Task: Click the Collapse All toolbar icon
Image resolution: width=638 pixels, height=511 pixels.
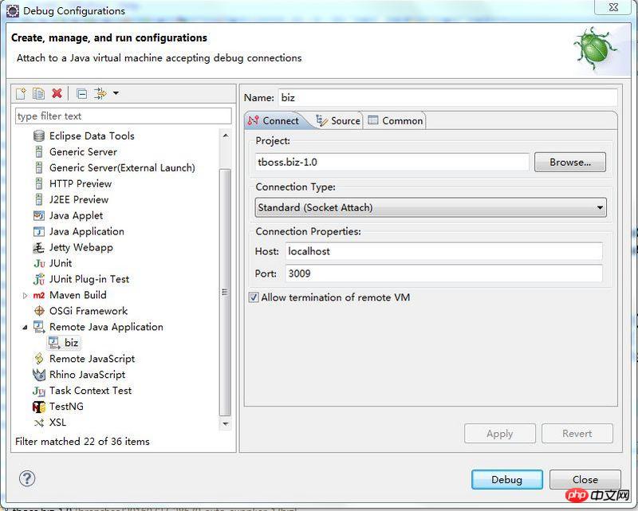Action: [81, 94]
